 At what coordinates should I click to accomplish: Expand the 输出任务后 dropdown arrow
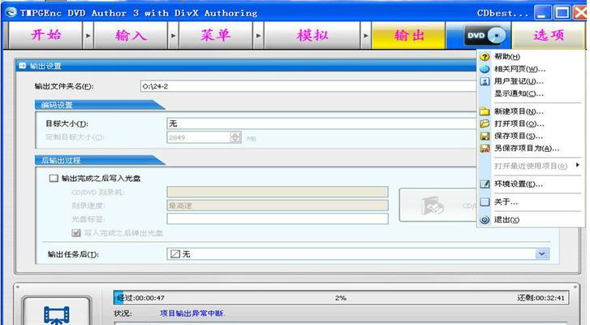(x=542, y=253)
